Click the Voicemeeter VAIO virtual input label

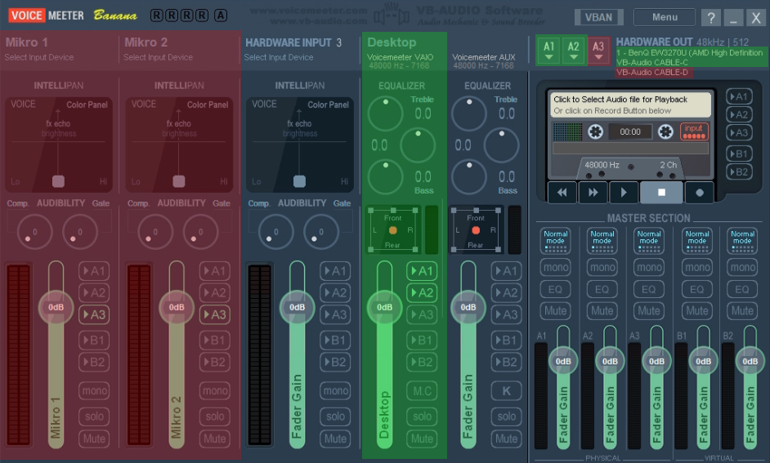401,57
